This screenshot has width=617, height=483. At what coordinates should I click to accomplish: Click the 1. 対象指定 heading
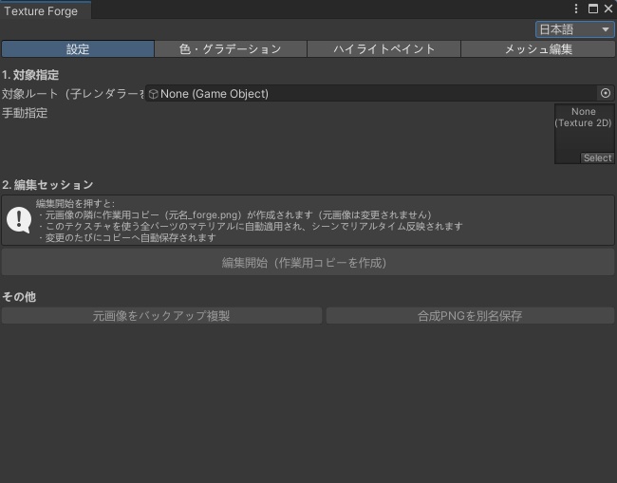point(30,75)
